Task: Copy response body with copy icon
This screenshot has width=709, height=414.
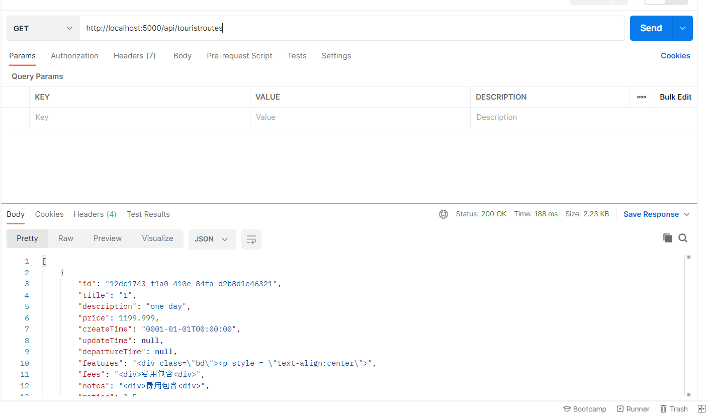Action: click(668, 238)
